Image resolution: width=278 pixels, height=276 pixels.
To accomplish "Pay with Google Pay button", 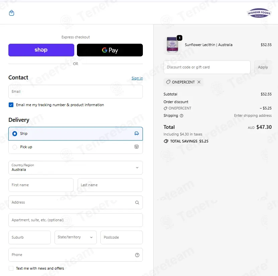I will [x=110, y=50].
